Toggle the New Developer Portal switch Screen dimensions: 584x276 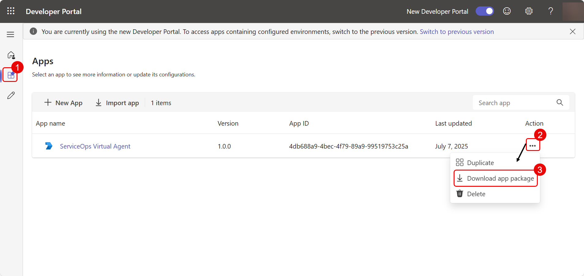(x=485, y=11)
